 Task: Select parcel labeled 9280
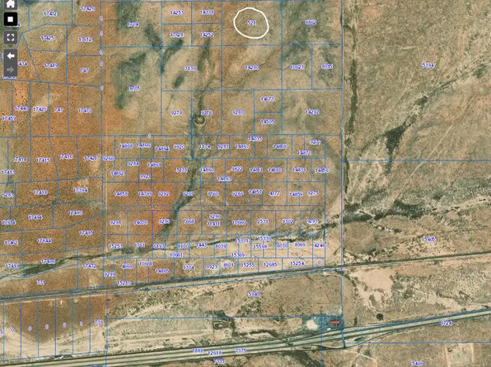pos(238,112)
